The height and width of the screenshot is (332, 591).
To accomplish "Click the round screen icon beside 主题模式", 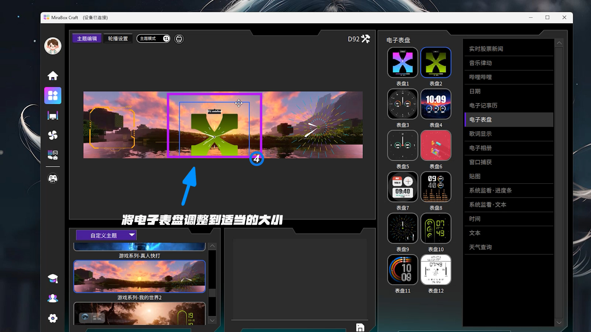I will click(179, 39).
